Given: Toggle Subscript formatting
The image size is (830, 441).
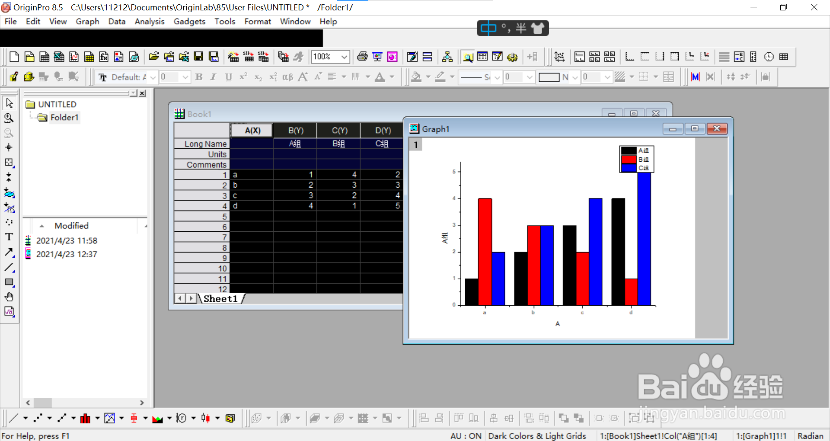Looking at the screenshot, I should [x=258, y=77].
